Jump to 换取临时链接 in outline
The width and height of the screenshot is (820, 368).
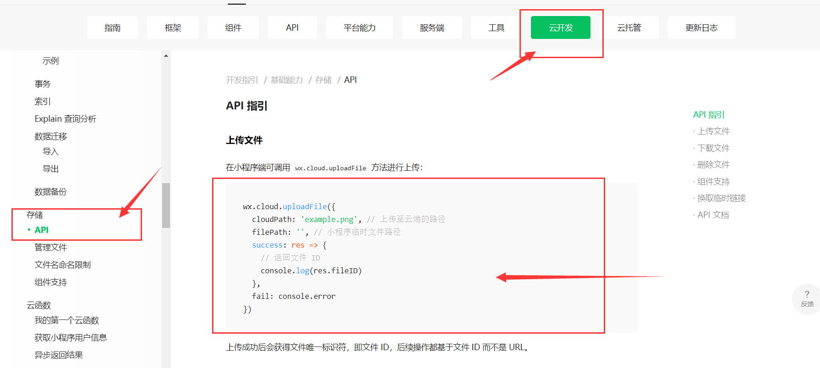[x=722, y=198]
